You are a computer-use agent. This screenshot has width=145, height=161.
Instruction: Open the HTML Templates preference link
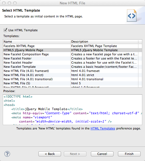[x=103, y=128]
